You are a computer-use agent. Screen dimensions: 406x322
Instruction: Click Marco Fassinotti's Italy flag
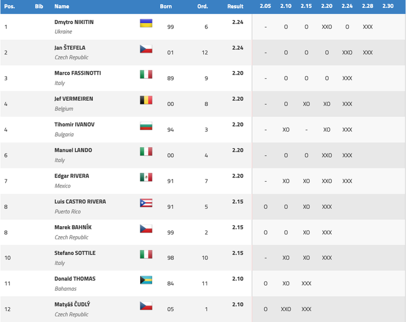pos(146,74)
